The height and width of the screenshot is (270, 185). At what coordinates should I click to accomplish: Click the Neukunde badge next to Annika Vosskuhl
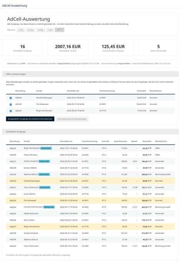click(x=44, y=161)
